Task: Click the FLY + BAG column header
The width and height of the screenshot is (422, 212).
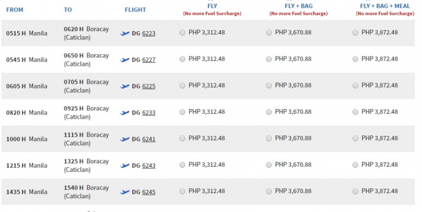Action: (299, 6)
